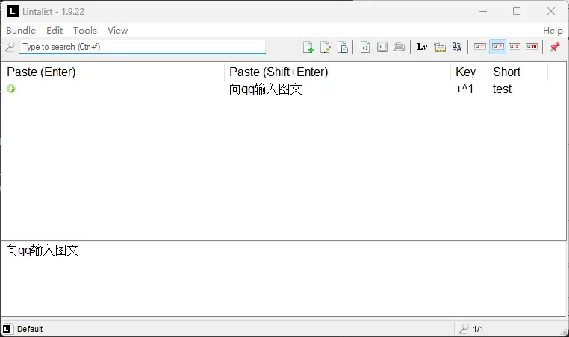
Task: Click the New snippet toolbar icon
Action: click(x=308, y=47)
